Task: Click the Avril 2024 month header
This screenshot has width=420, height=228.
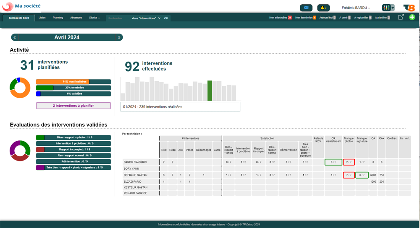Action: coord(67,37)
